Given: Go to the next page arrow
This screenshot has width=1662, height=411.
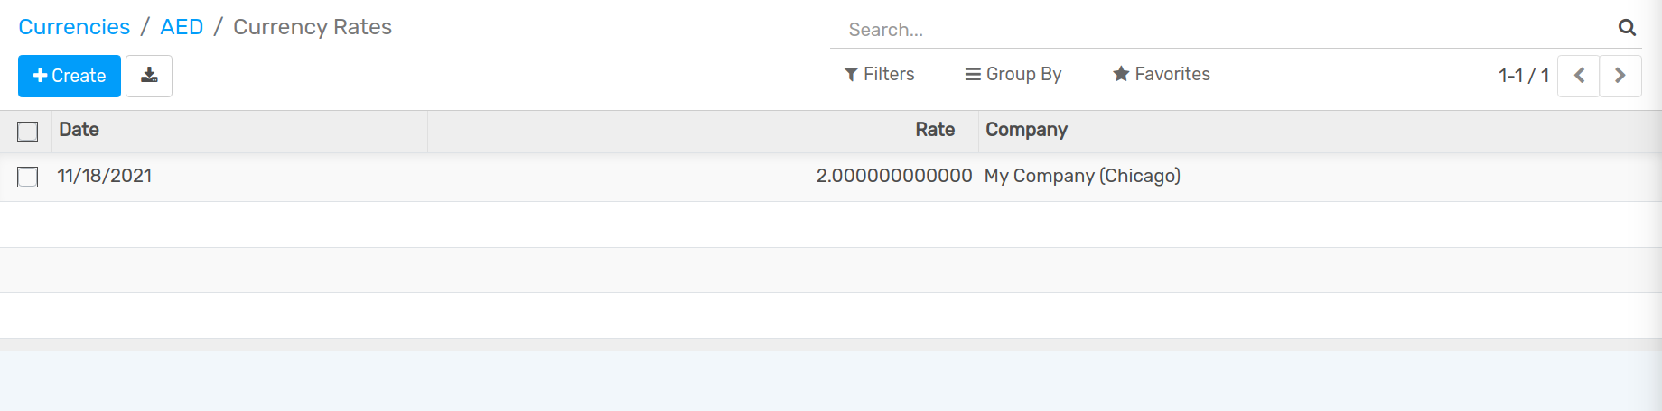Looking at the screenshot, I should 1620,76.
